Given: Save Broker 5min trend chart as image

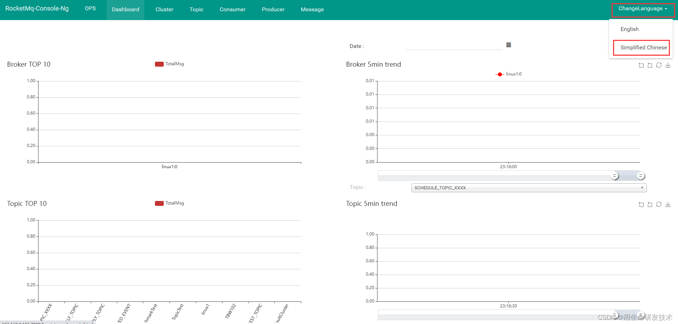Looking at the screenshot, I should (668, 65).
